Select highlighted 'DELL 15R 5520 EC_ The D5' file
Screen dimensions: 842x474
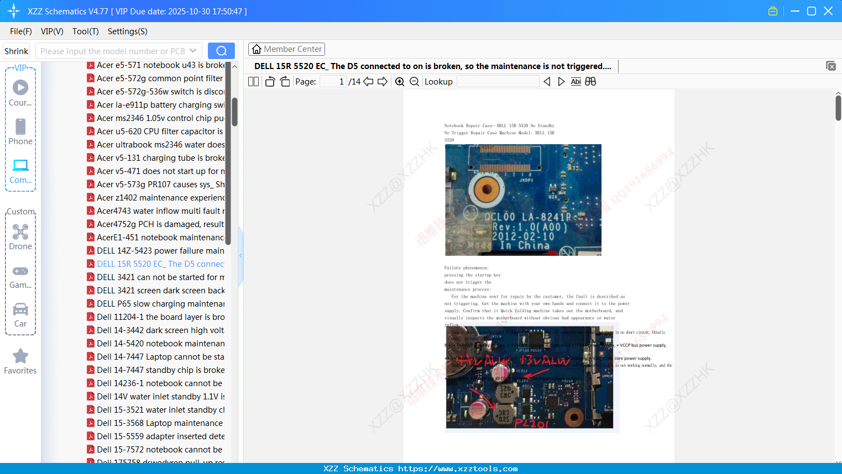pos(156,264)
